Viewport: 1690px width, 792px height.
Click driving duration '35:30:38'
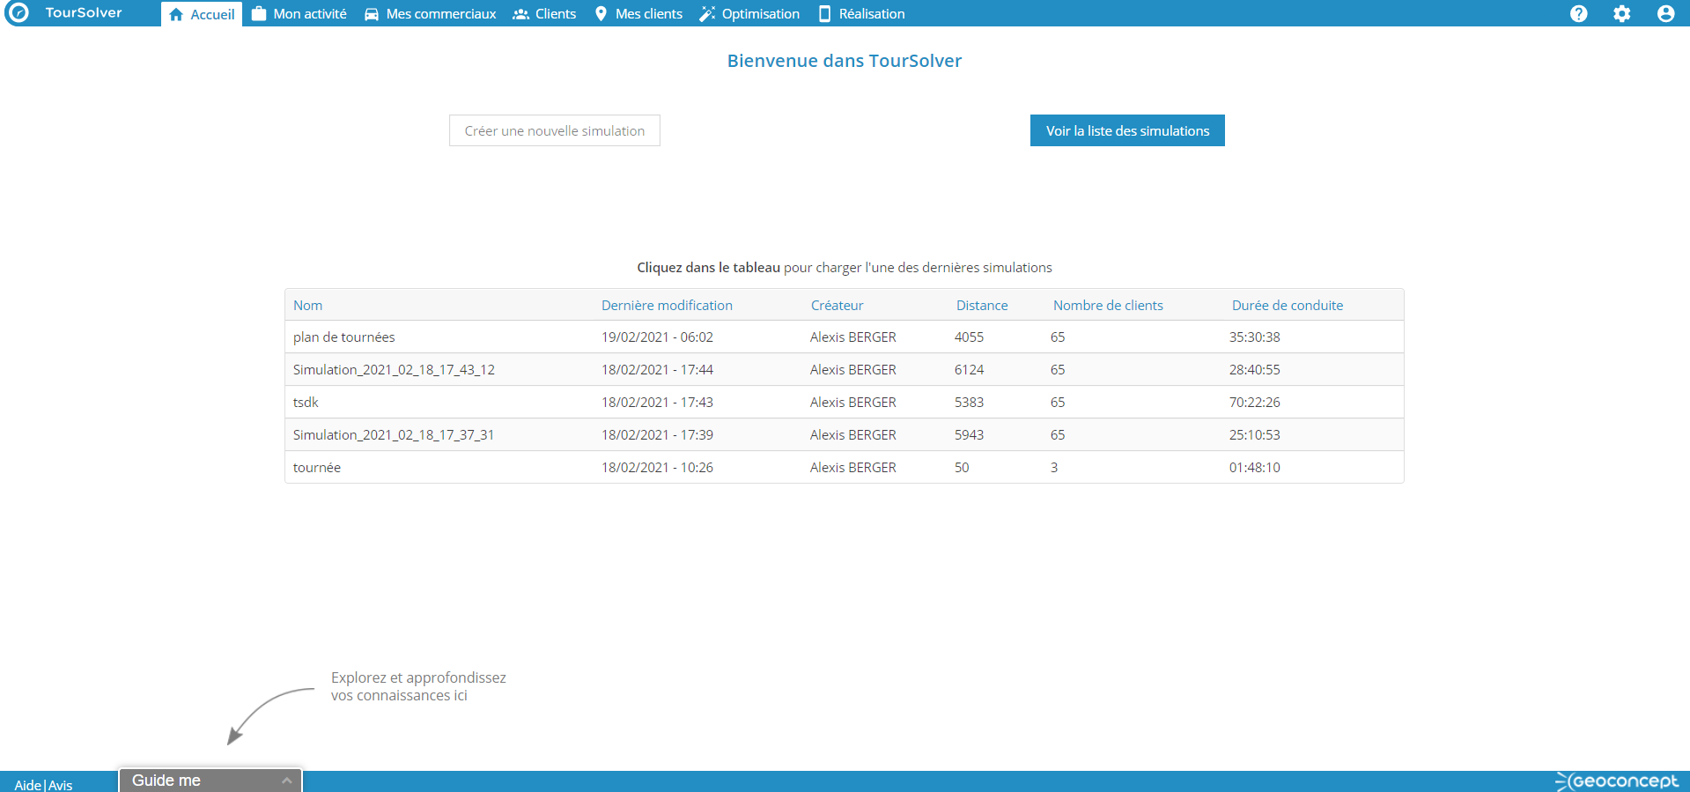tap(1255, 337)
